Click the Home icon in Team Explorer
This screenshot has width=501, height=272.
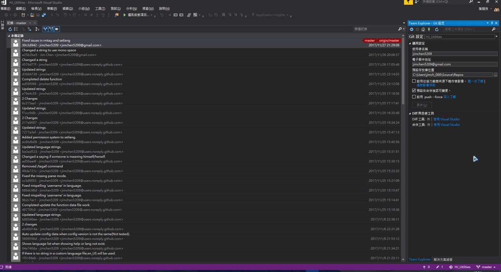point(423,29)
